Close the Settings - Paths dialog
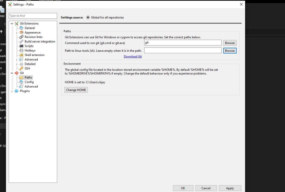Viewport: 285px width, 192px height. click(x=241, y=4)
